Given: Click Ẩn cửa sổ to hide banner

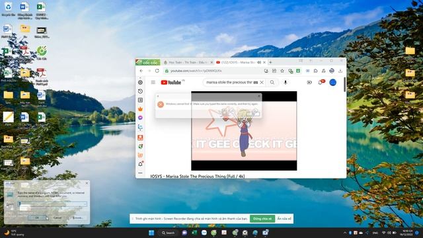Looking at the screenshot, I should (284, 219).
